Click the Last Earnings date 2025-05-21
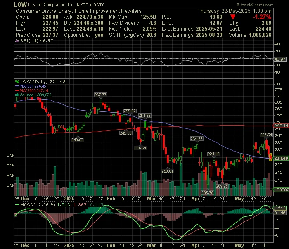This screenshot has width=289, height=249. 209,29
